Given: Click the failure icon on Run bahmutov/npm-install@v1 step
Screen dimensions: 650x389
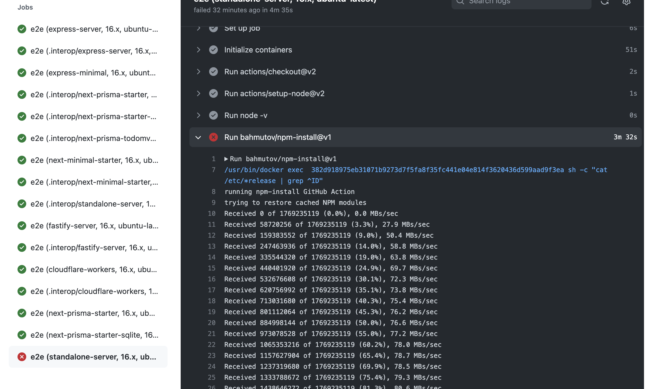Looking at the screenshot, I should (x=213, y=137).
